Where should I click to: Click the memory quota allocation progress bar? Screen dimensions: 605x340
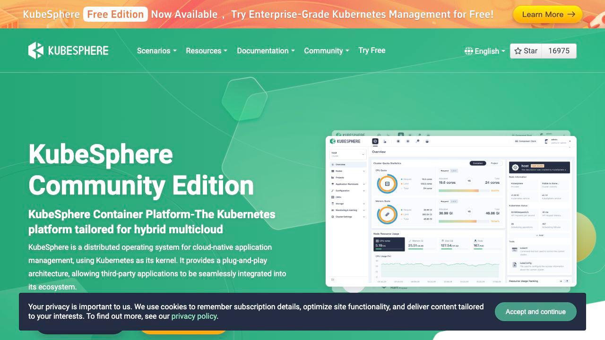[464, 221]
